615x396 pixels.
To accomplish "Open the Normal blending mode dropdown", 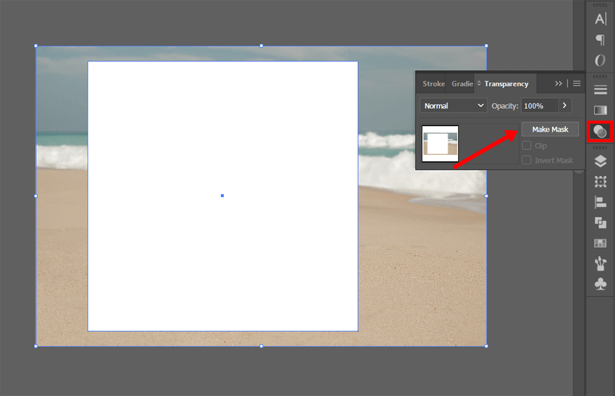I will (453, 105).
